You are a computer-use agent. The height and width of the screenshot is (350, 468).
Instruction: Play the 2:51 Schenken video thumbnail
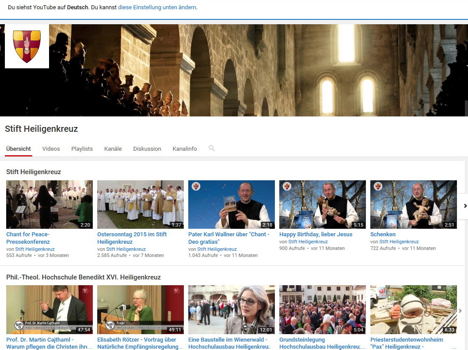tap(414, 205)
